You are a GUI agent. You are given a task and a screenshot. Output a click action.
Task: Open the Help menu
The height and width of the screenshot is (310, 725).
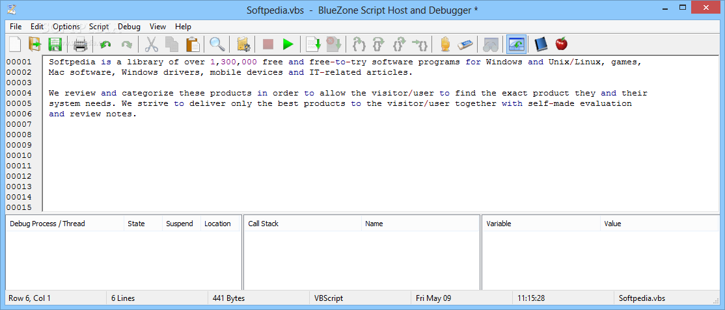[x=183, y=27]
